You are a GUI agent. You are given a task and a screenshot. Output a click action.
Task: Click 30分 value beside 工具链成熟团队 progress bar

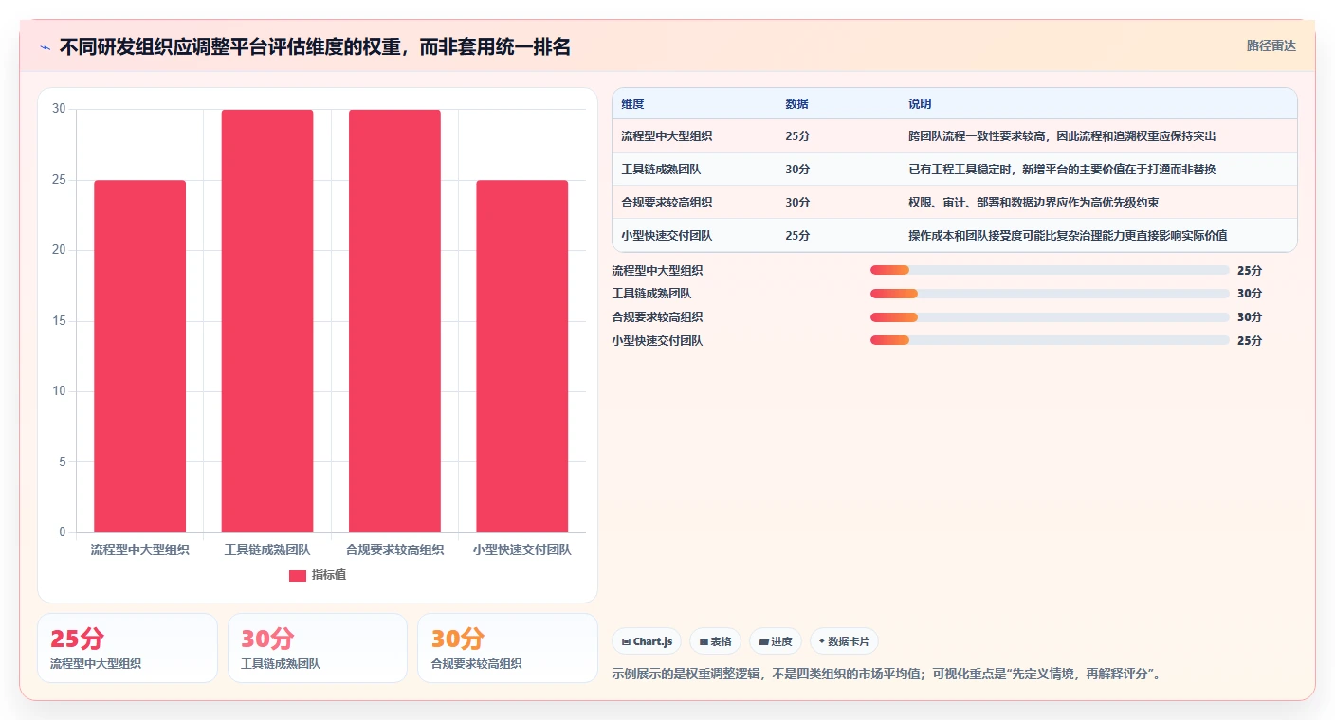(1250, 294)
